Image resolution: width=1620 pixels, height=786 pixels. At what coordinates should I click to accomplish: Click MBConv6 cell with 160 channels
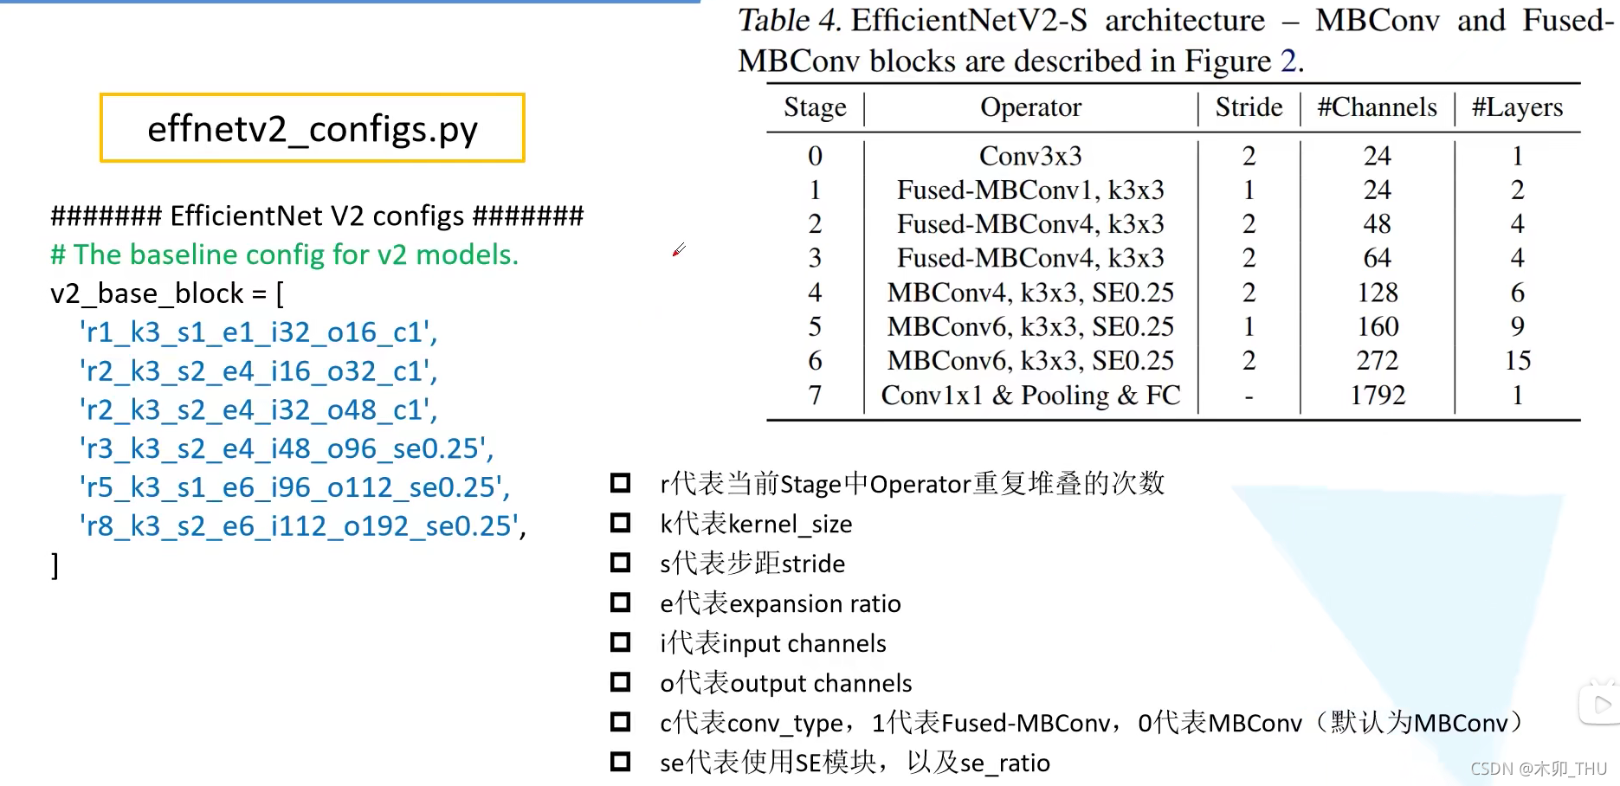pyautogui.click(x=1030, y=326)
